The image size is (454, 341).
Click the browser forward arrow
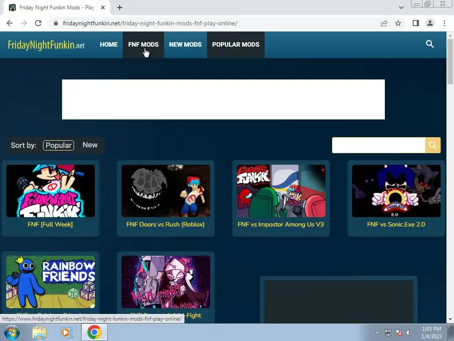click(24, 23)
